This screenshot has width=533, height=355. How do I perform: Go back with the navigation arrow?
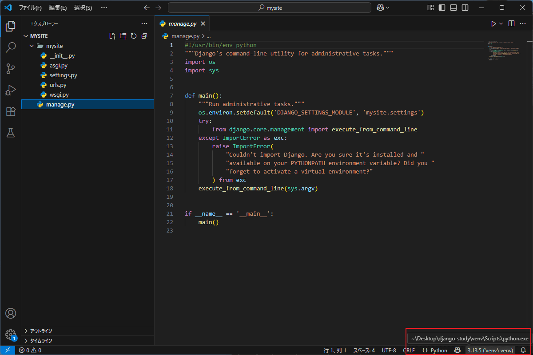point(147,8)
